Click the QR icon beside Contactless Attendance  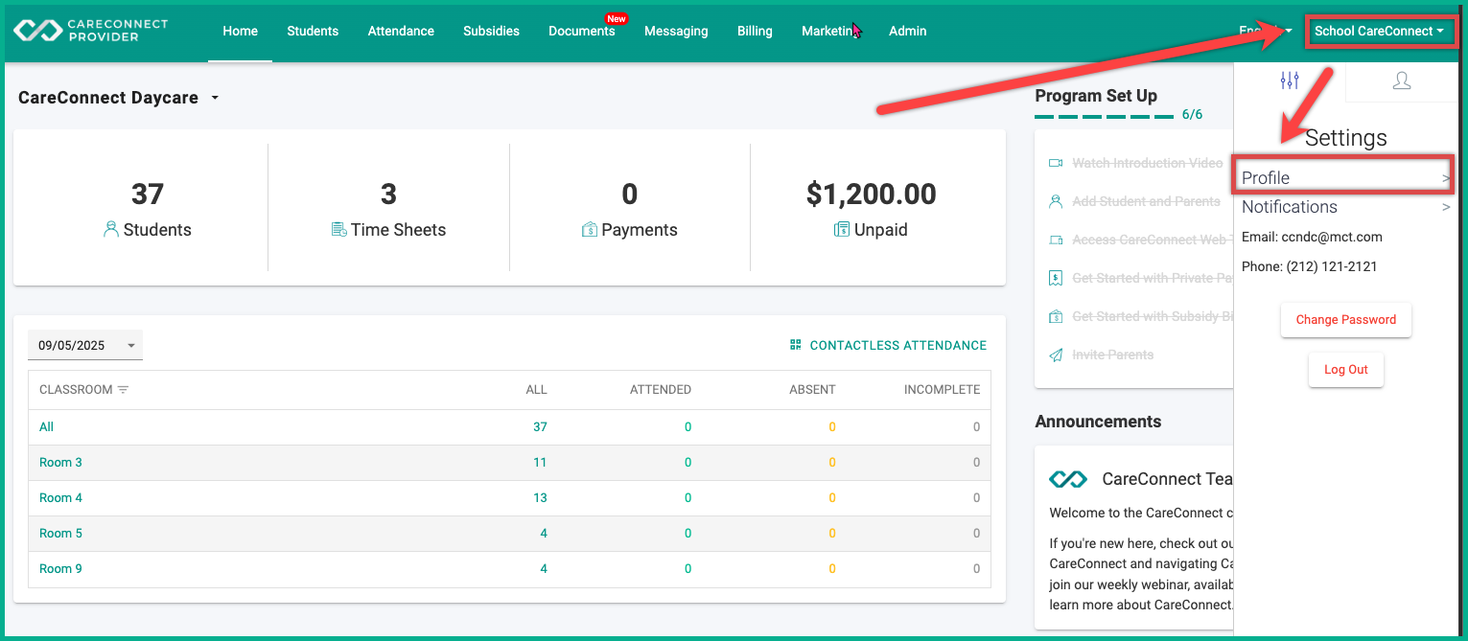coord(795,345)
